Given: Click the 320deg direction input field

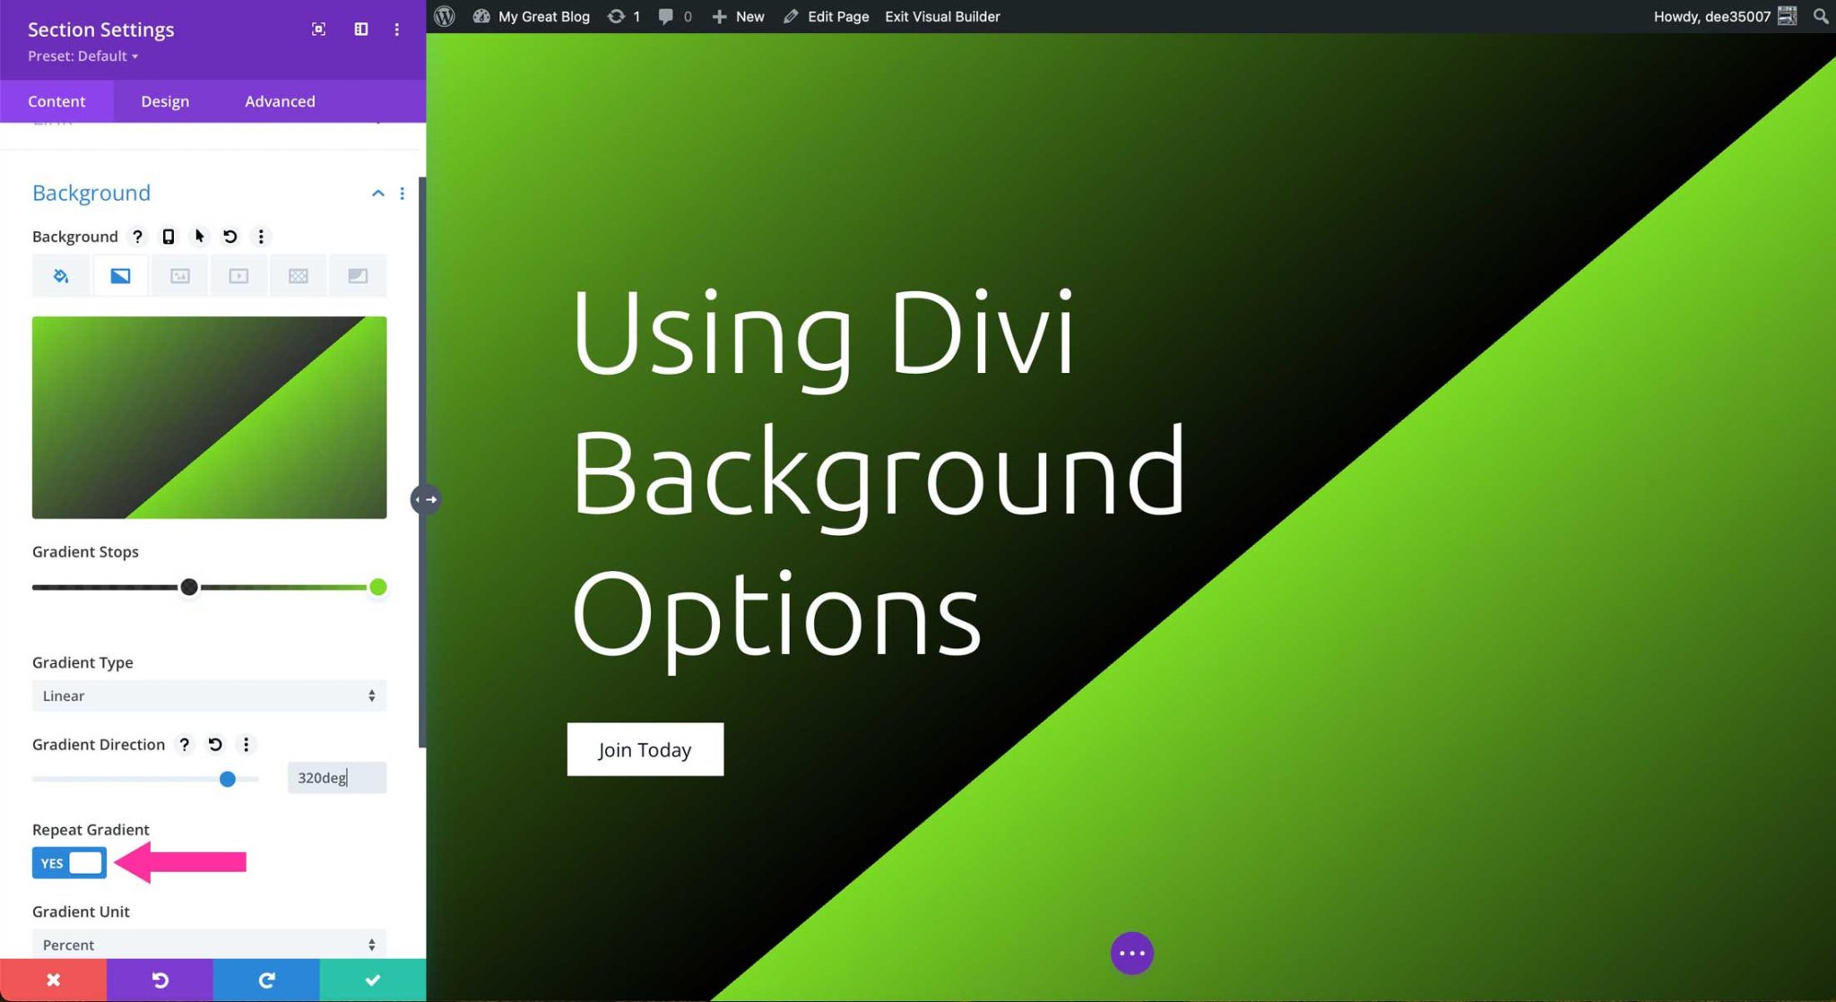Looking at the screenshot, I should pyautogui.click(x=335, y=777).
